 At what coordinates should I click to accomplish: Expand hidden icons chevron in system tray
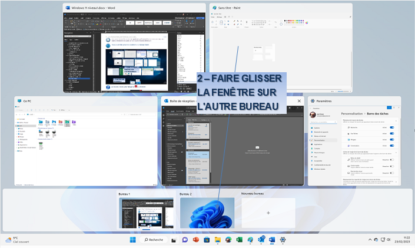[x=370, y=240]
